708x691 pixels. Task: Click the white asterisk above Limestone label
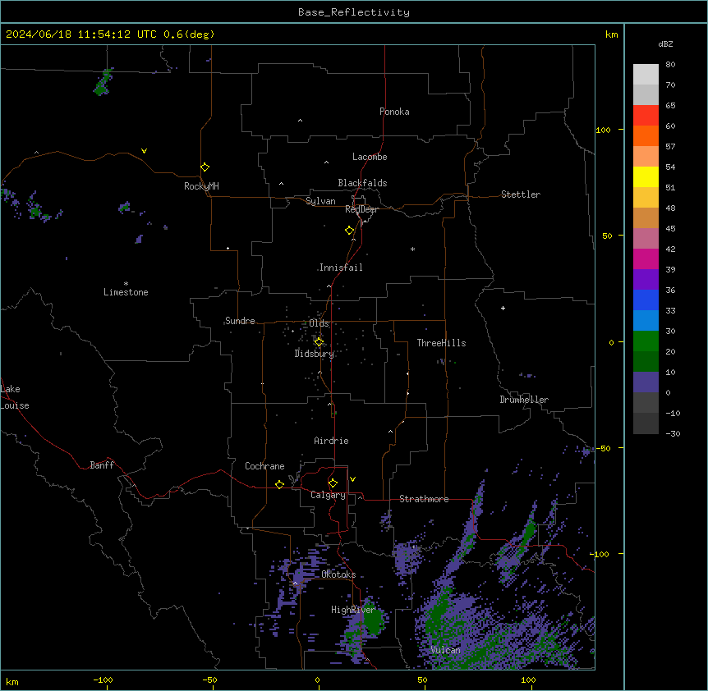(x=126, y=284)
